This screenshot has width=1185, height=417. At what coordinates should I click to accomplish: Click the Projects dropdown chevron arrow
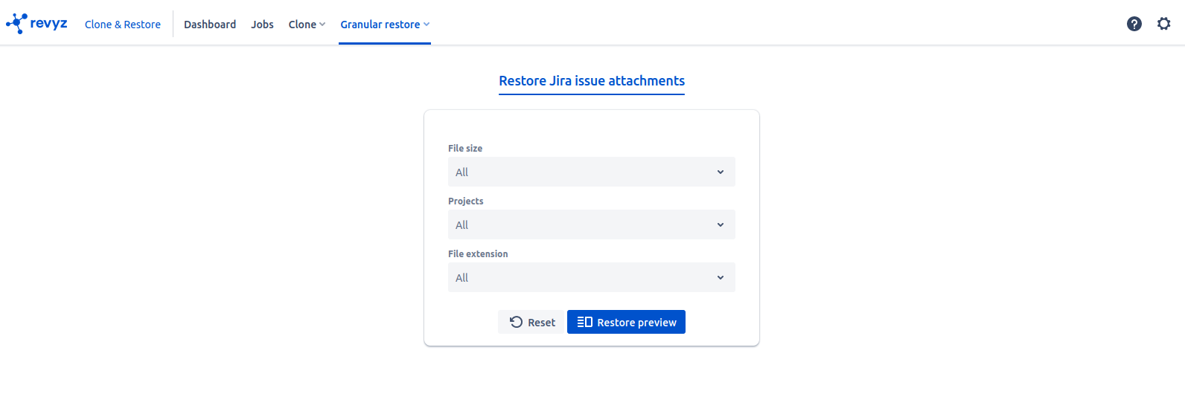coord(720,224)
